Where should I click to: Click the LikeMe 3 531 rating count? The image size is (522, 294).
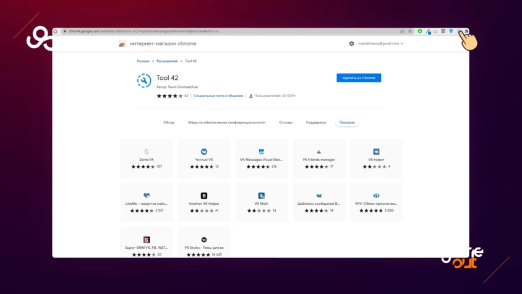point(160,210)
